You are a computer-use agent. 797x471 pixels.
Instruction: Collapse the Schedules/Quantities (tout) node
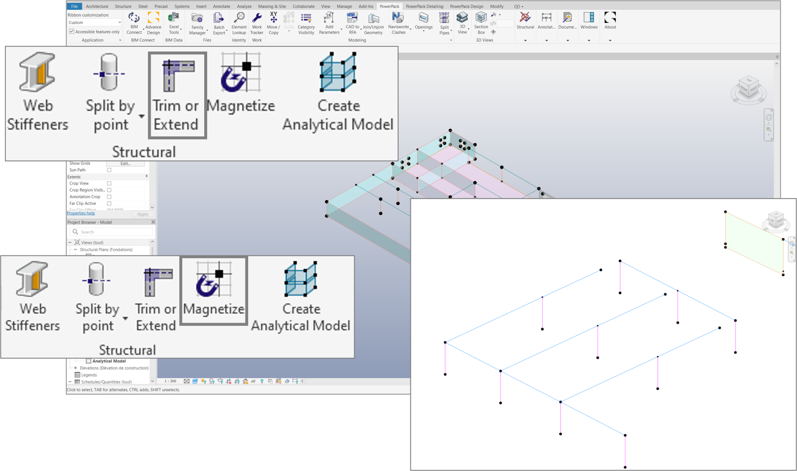pyautogui.click(x=70, y=382)
